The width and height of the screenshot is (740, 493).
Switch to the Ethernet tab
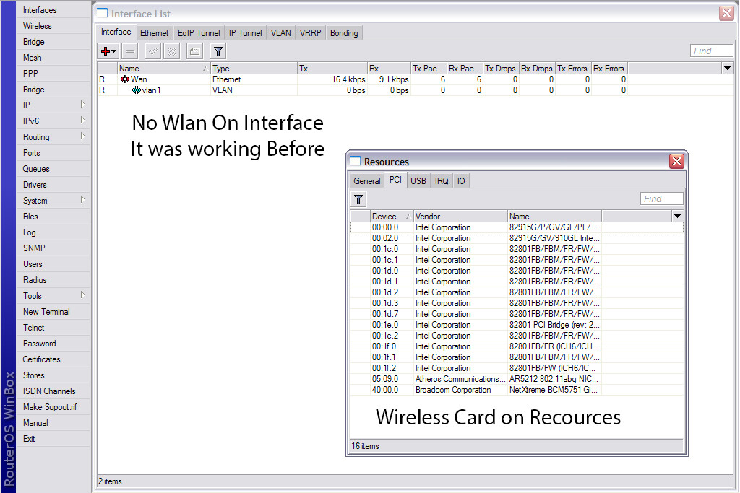click(155, 33)
